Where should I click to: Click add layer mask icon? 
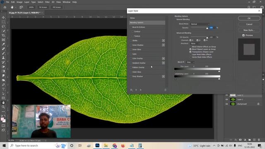(240, 140)
